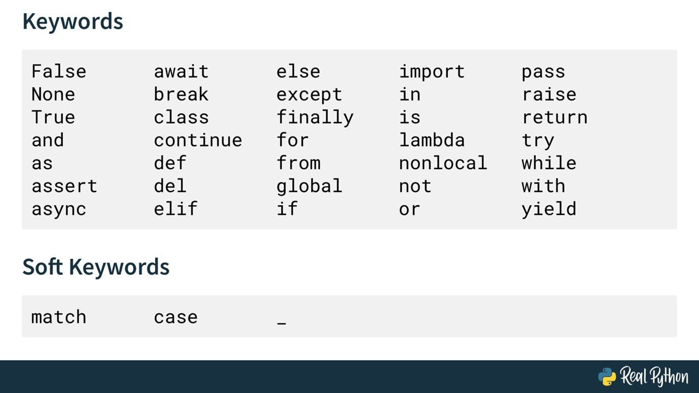699x393 pixels.
Task: Click the Real Python wordmark text
Action: coord(654,377)
